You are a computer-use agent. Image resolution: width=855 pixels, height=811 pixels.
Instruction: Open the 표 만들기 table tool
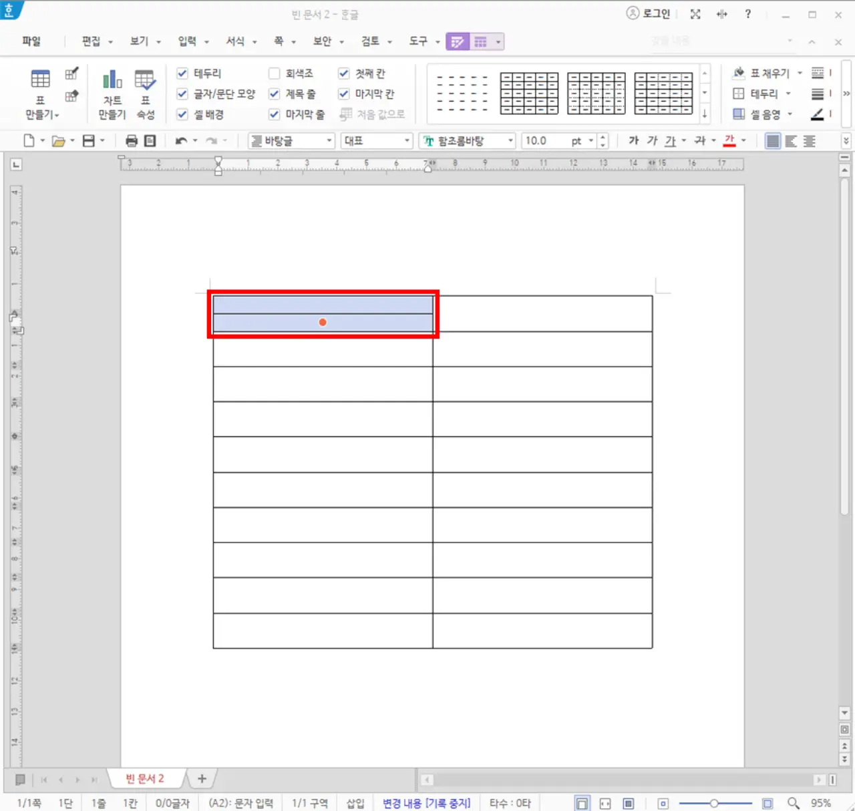(41, 94)
